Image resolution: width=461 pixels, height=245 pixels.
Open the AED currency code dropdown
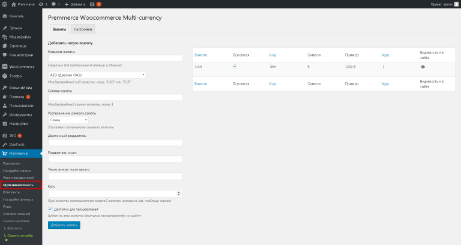(x=97, y=74)
